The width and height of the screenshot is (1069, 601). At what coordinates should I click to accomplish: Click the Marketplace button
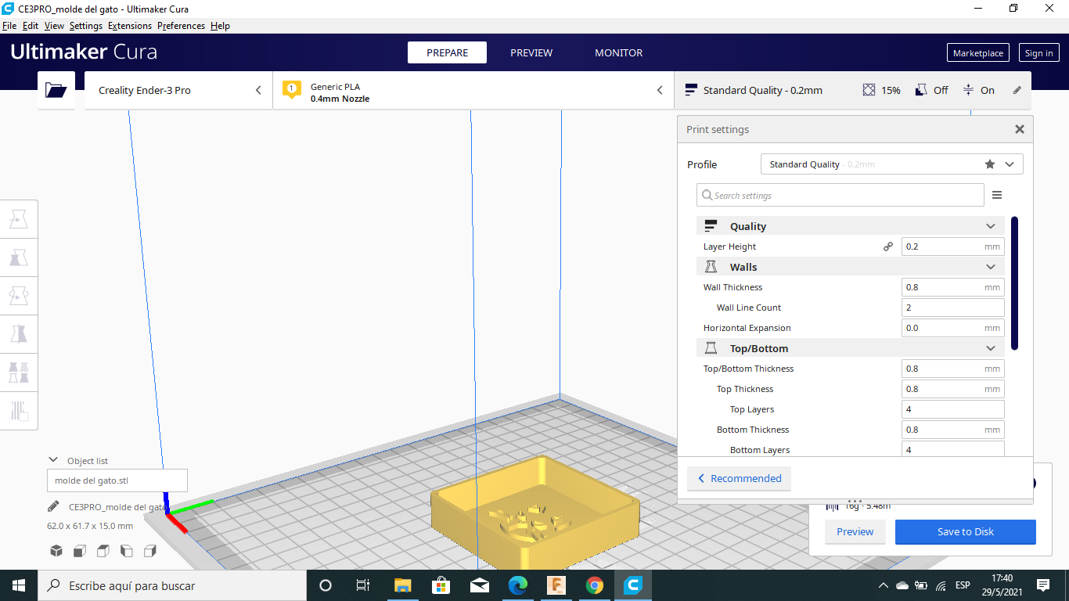pos(977,53)
